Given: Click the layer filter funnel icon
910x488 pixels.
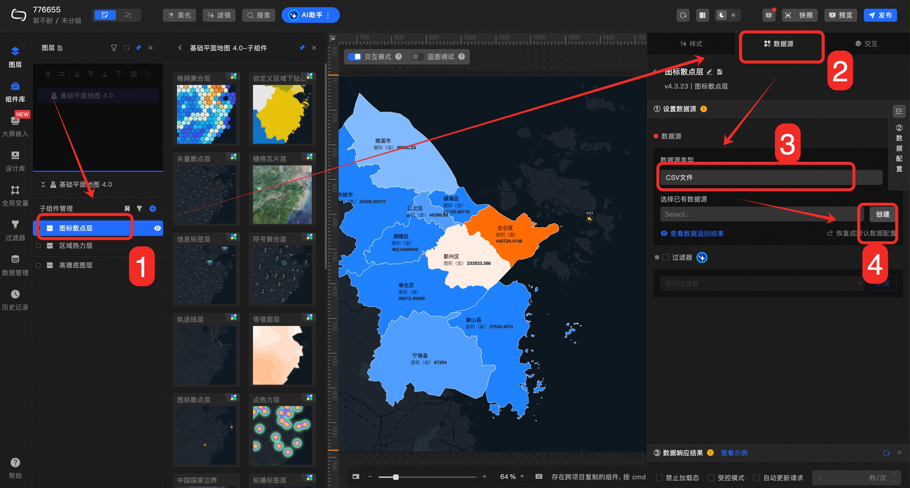Looking at the screenshot, I should click(114, 48).
